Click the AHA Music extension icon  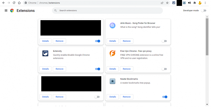click(x=113, y=25)
